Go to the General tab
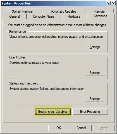Screen dimensions: 117x134 click(15, 17)
